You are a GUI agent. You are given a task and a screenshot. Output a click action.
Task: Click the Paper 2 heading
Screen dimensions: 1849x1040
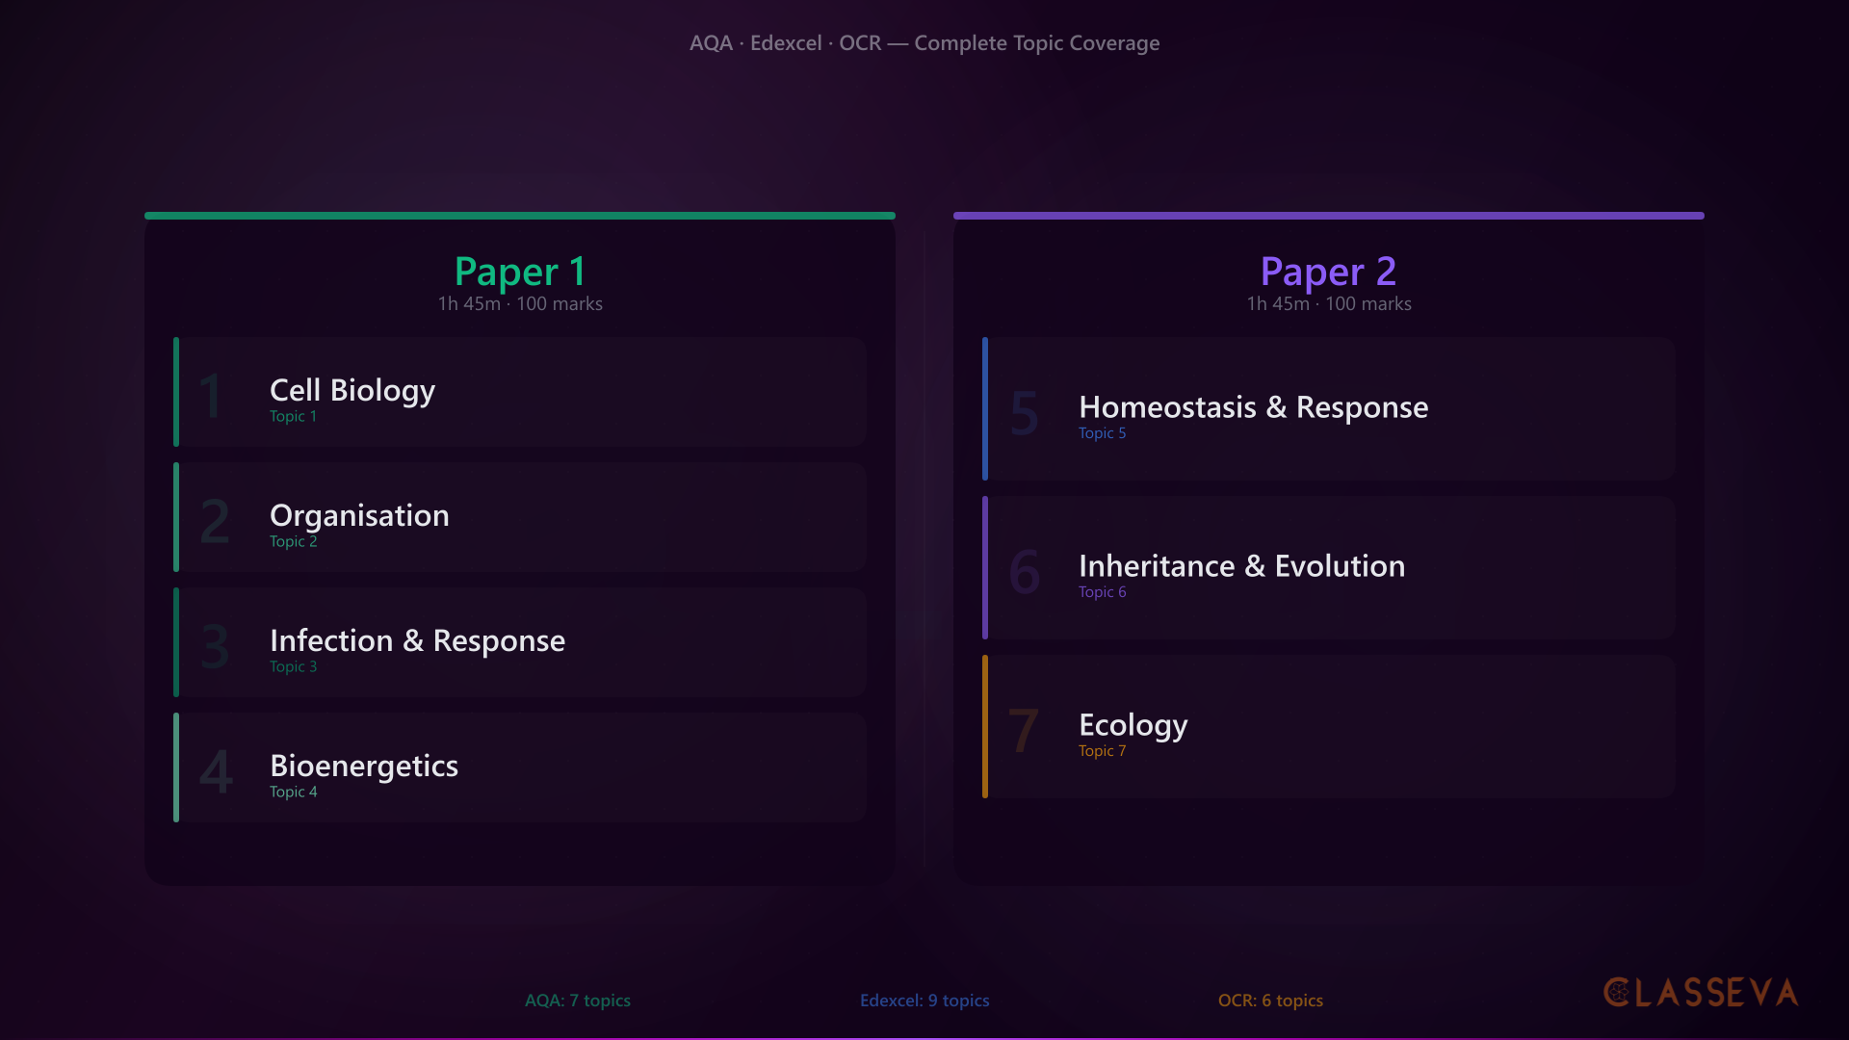[x=1329, y=272]
